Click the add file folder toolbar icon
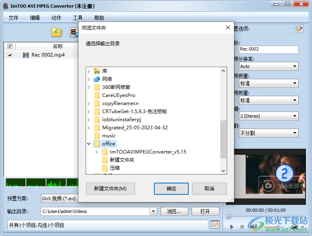The height and width of the screenshot is (236, 312). click(x=57, y=32)
